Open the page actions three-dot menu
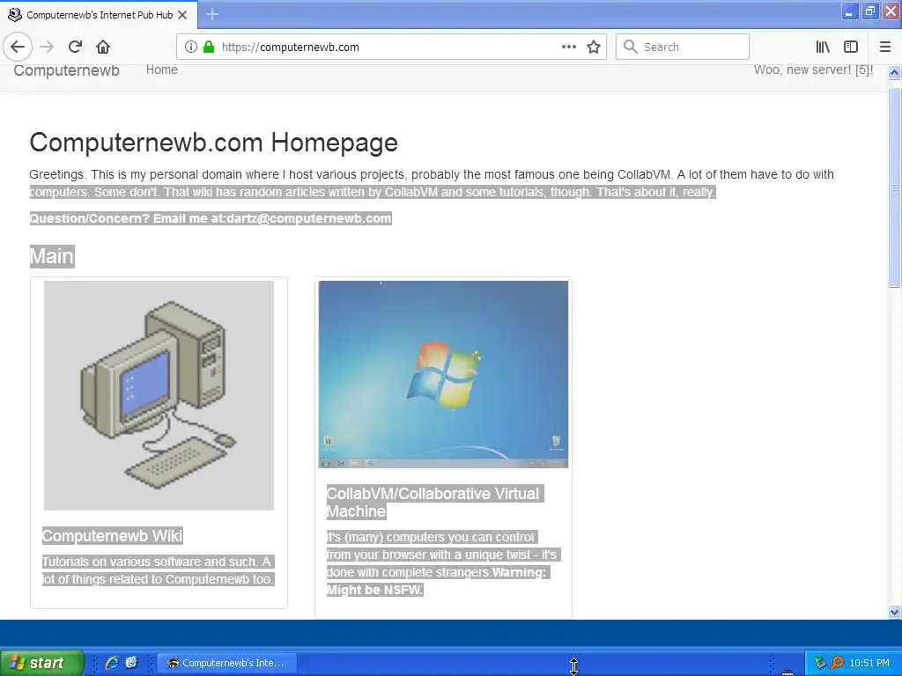 coord(569,48)
